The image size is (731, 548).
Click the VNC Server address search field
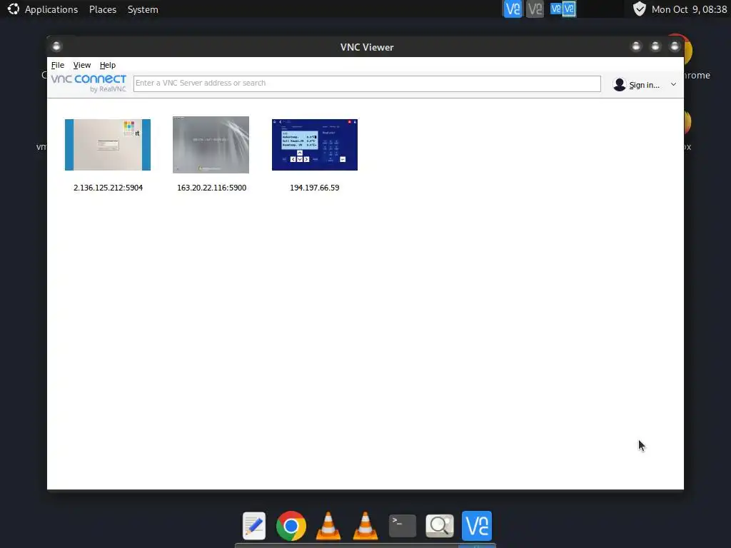click(x=367, y=83)
